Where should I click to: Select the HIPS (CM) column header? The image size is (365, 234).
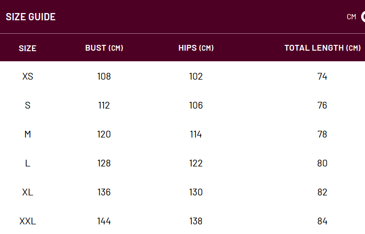(196, 48)
